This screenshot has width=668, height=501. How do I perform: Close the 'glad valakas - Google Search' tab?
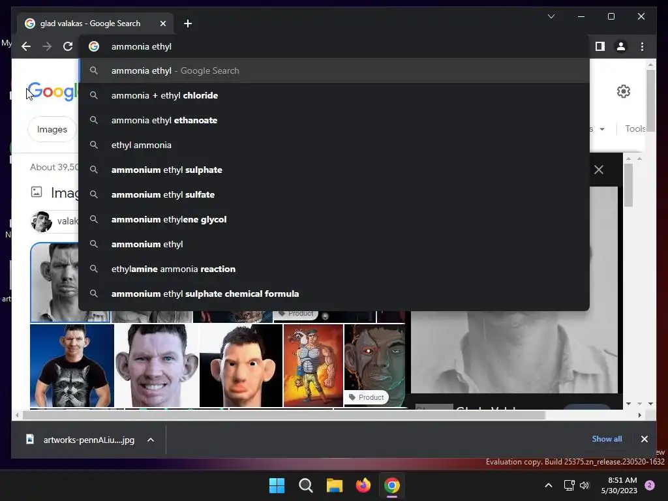pyautogui.click(x=162, y=23)
